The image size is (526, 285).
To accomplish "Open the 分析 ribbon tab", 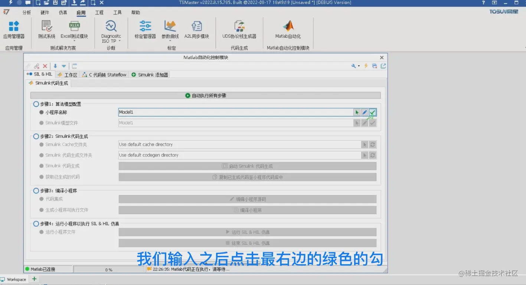I will (x=27, y=13).
